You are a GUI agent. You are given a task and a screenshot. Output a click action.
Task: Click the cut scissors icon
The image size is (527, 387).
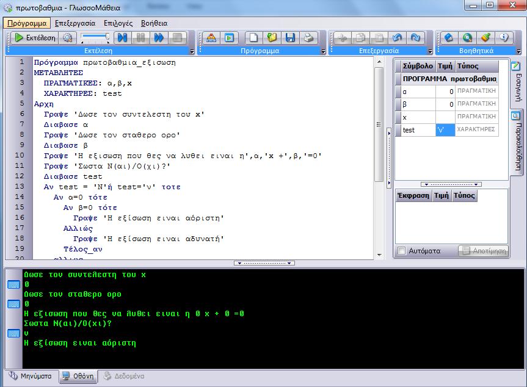tap(342, 38)
